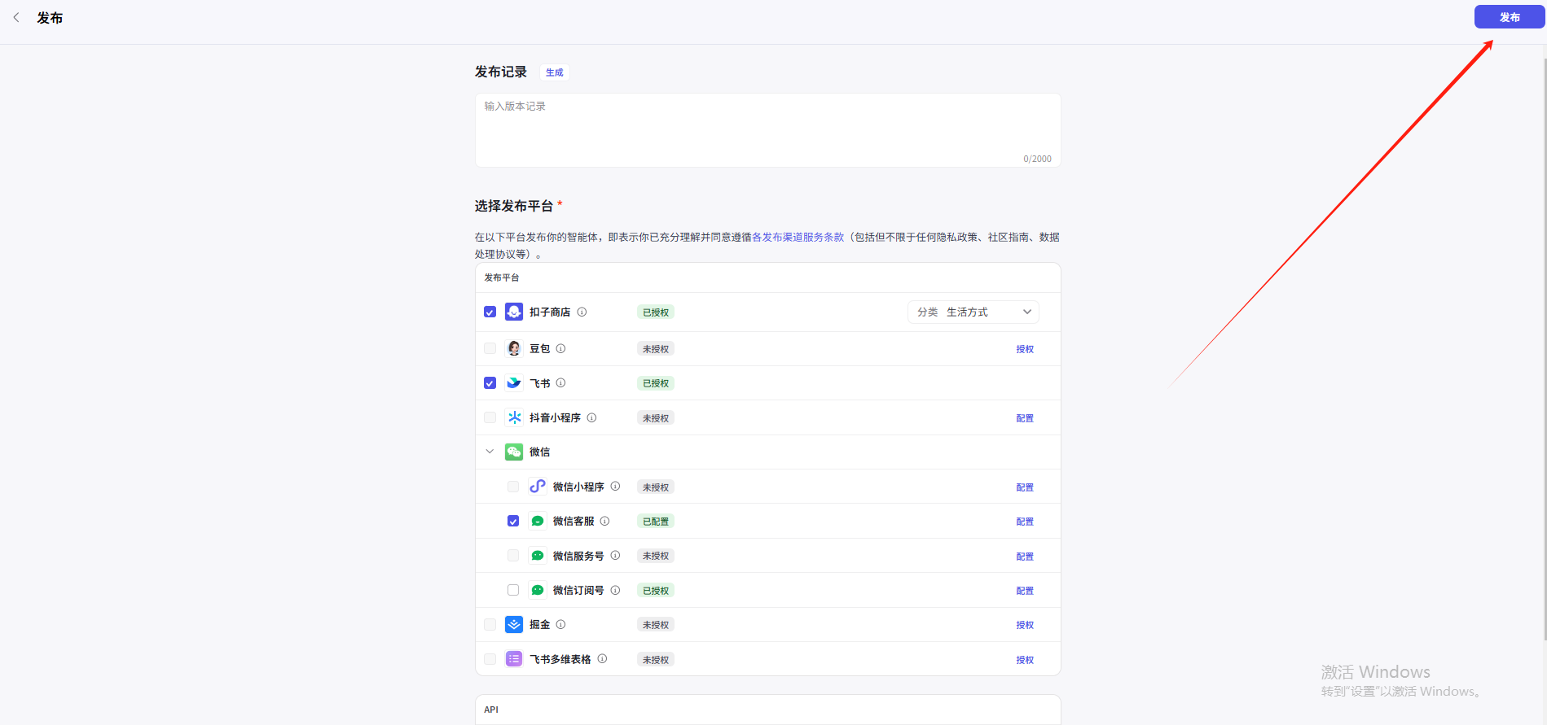Enable the 微信订阅号 checkbox
This screenshot has width=1547, height=725.
tap(513, 590)
